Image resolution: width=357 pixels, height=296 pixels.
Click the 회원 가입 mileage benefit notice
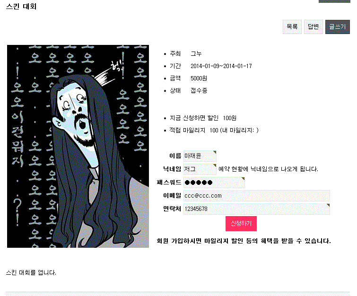click(244, 241)
